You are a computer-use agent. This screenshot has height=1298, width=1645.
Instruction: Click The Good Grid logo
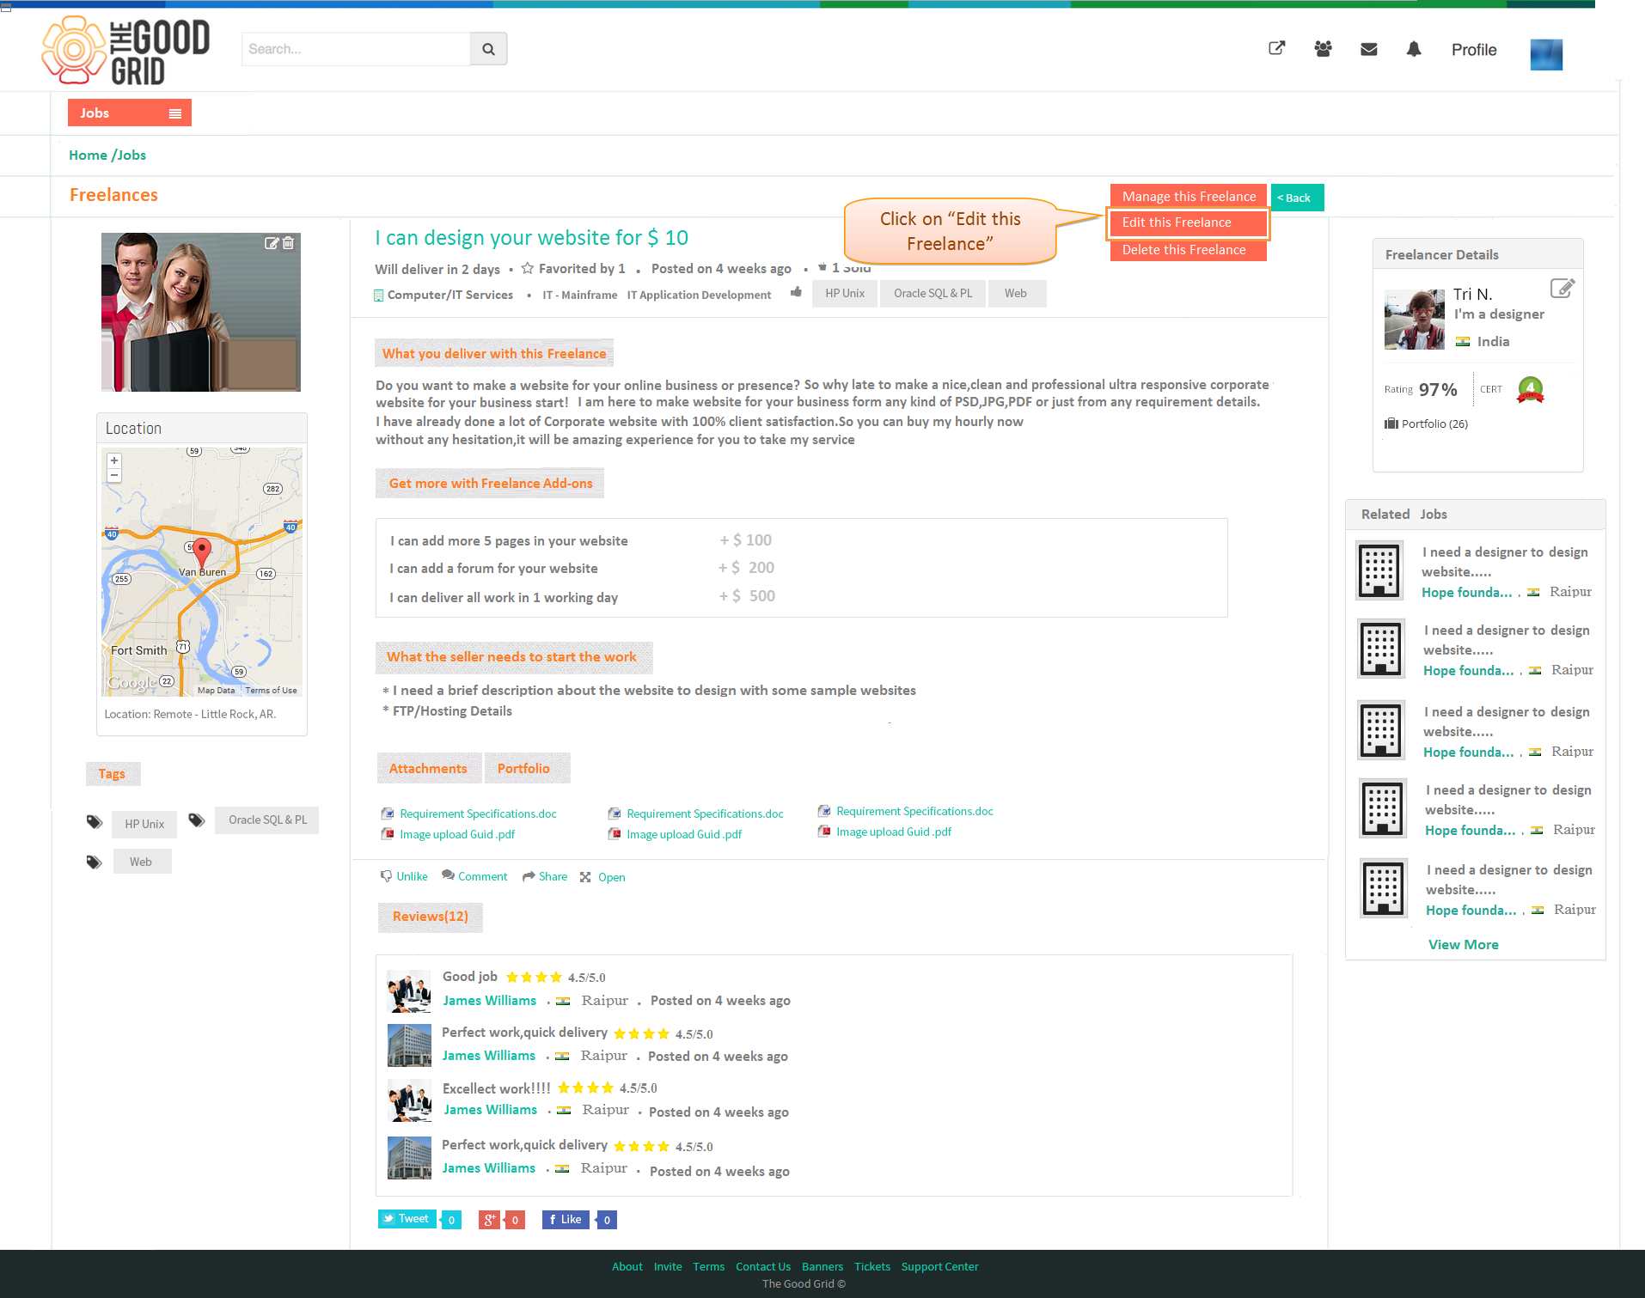click(125, 51)
